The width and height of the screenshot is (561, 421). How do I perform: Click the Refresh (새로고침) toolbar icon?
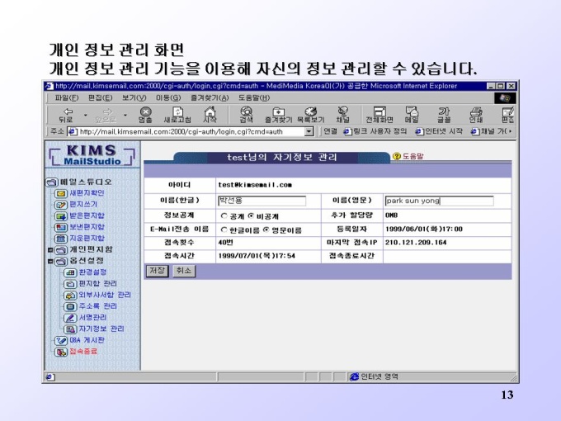pos(177,115)
